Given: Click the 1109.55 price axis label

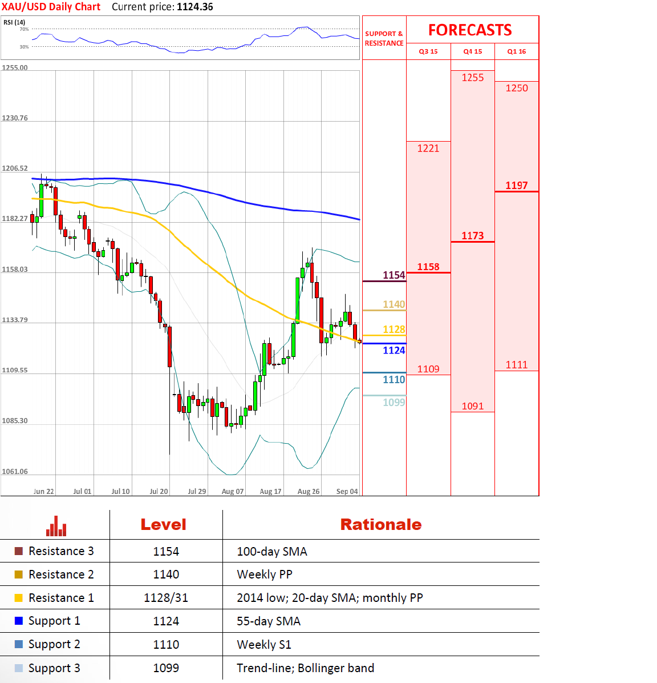Looking at the screenshot, I should (x=15, y=370).
